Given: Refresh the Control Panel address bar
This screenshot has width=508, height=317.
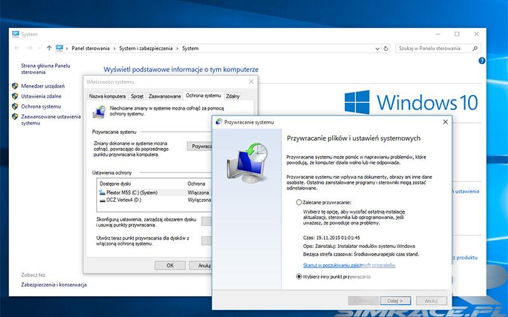Looking at the screenshot, I should point(386,48).
